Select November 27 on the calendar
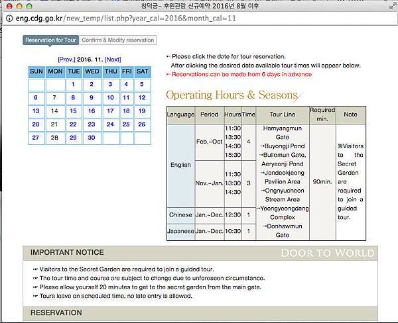This screenshot has height=323, width=398. (x=36, y=138)
